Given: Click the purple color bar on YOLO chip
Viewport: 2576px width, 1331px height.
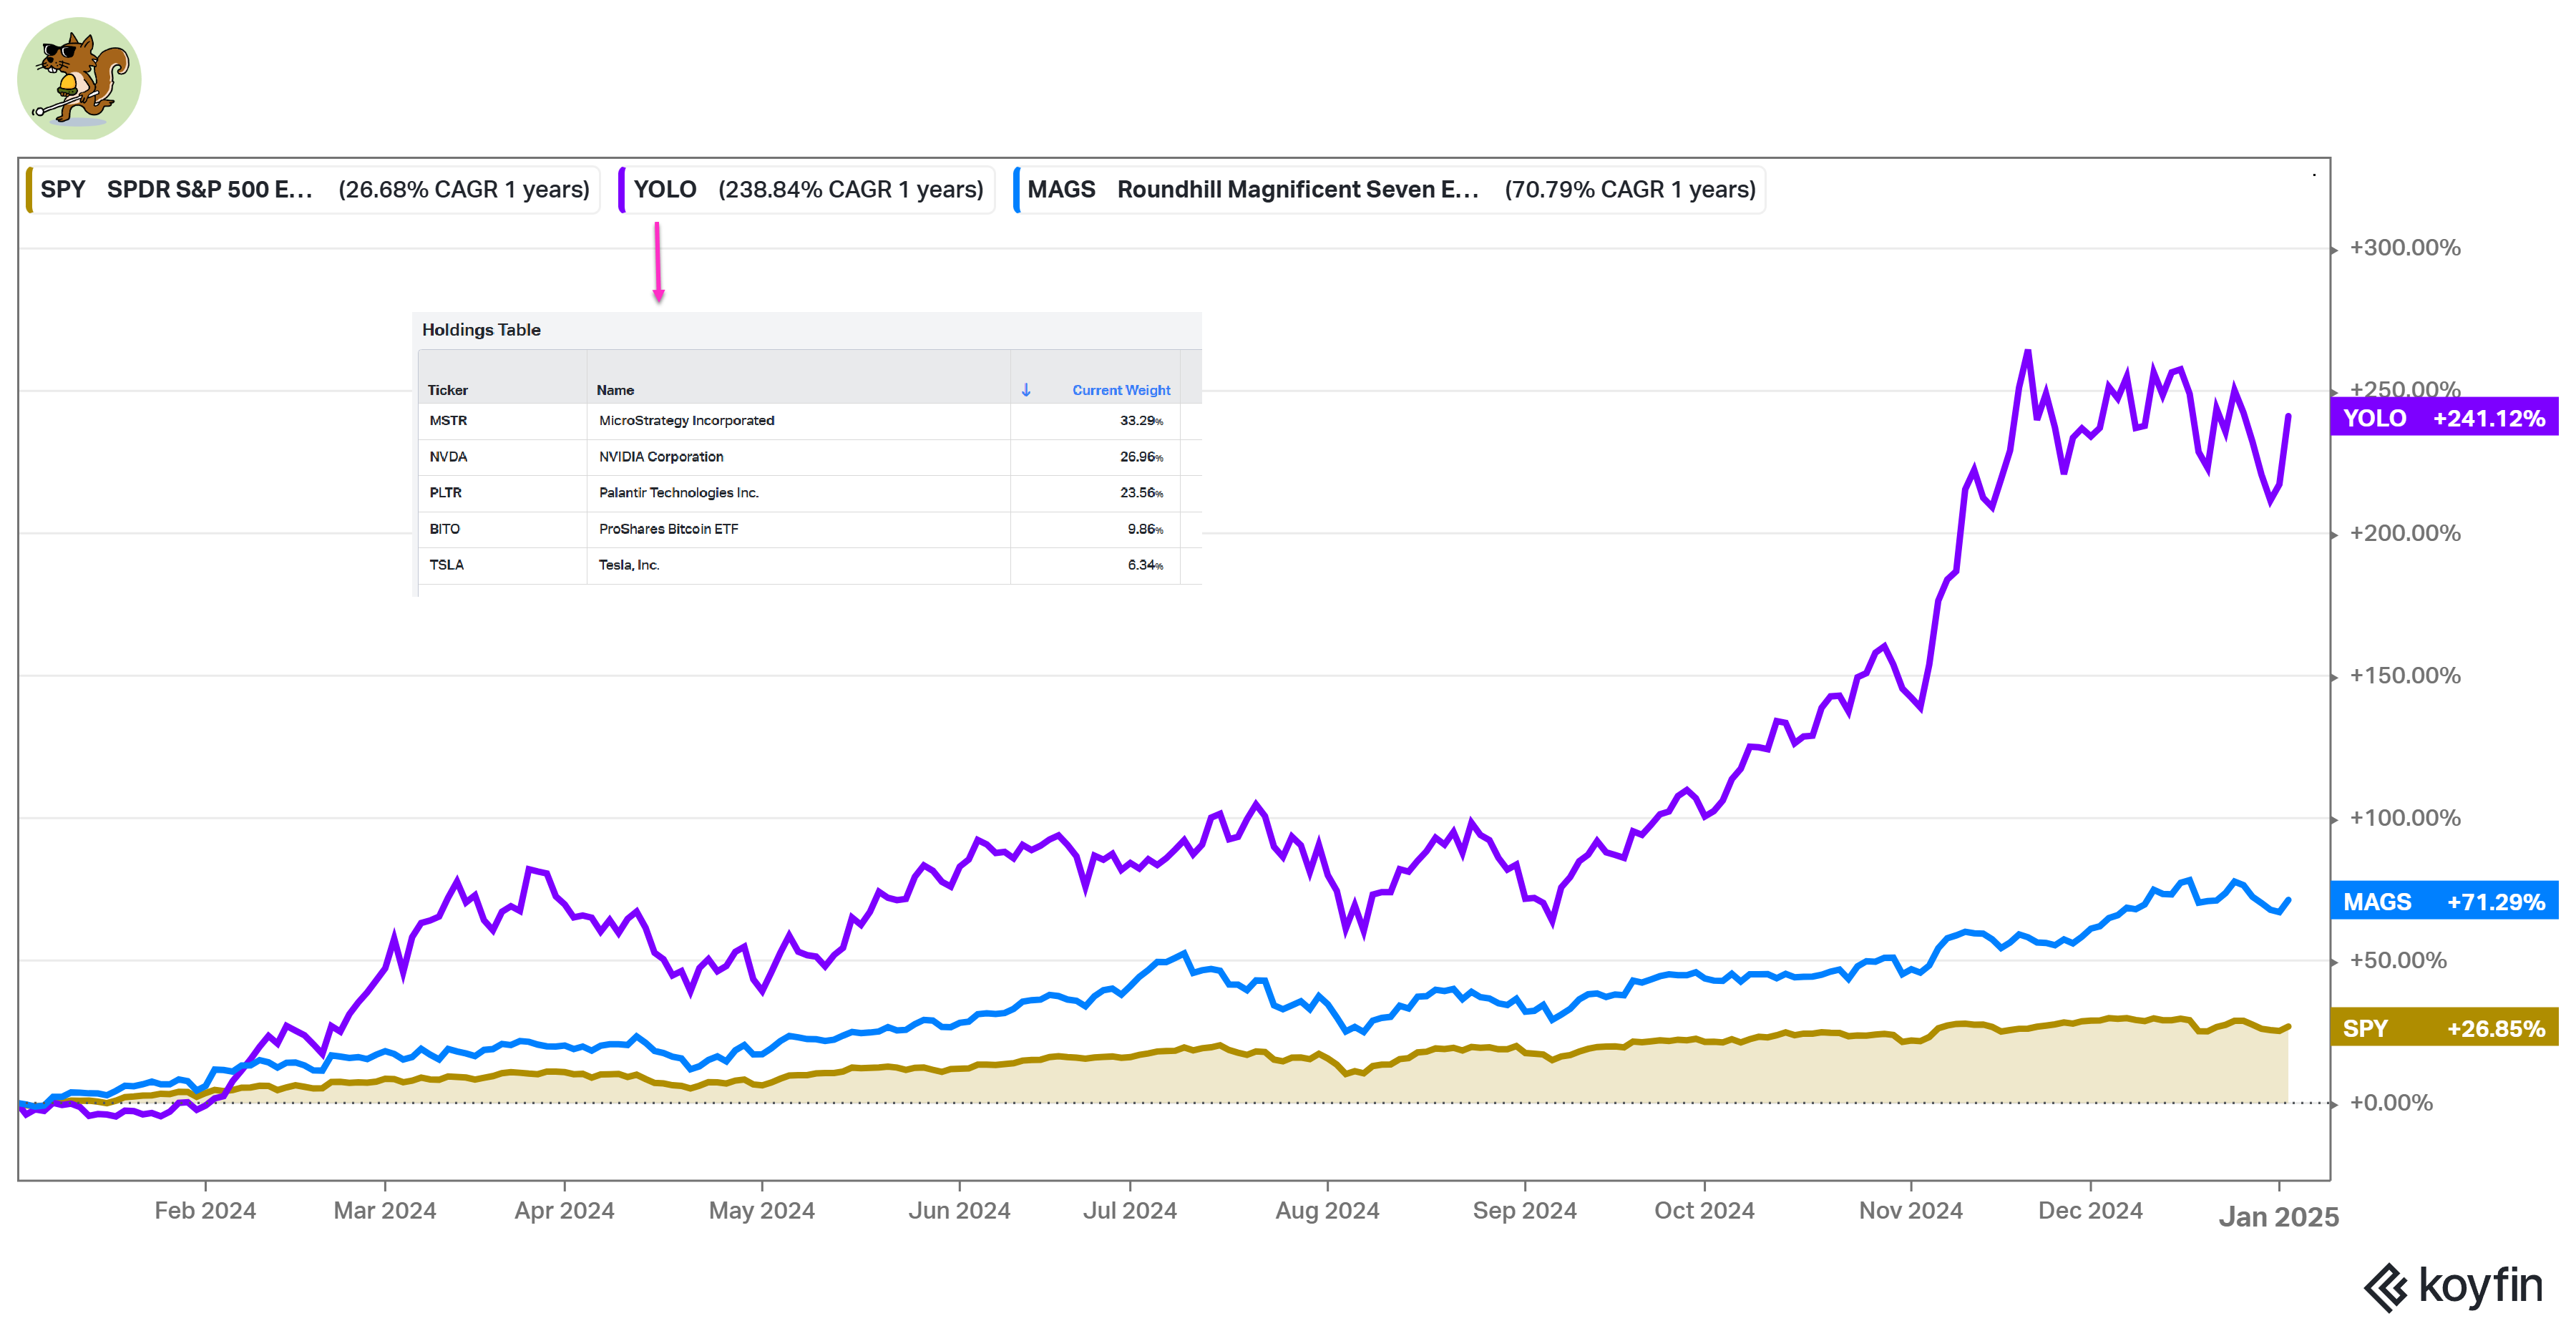Looking at the screenshot, I should tap(622, 190).
